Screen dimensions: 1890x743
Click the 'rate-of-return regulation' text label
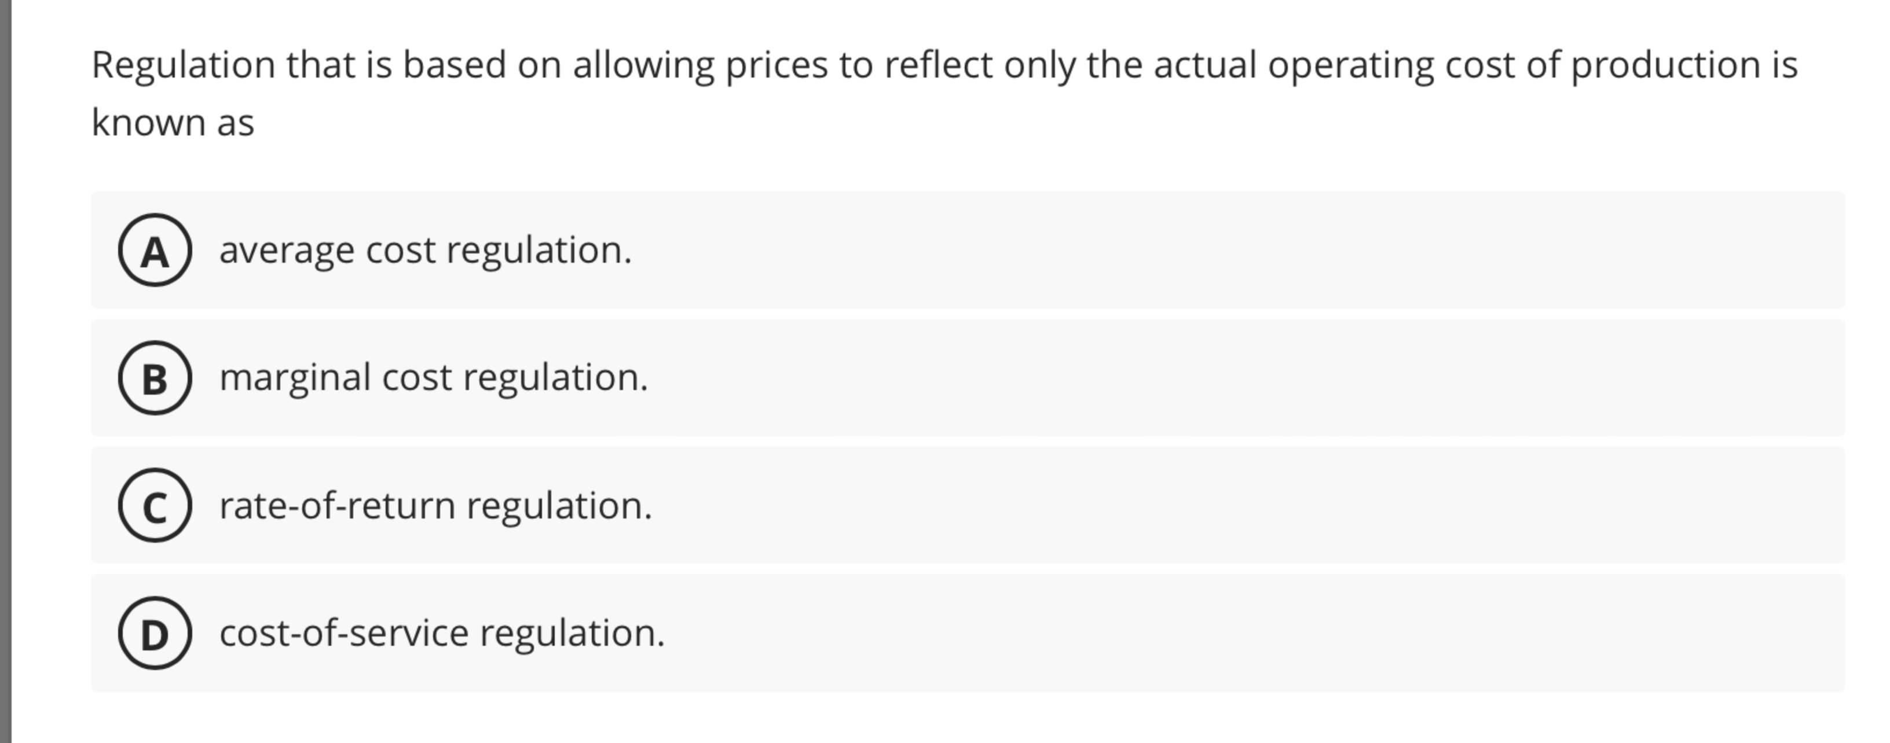[436, 507]
